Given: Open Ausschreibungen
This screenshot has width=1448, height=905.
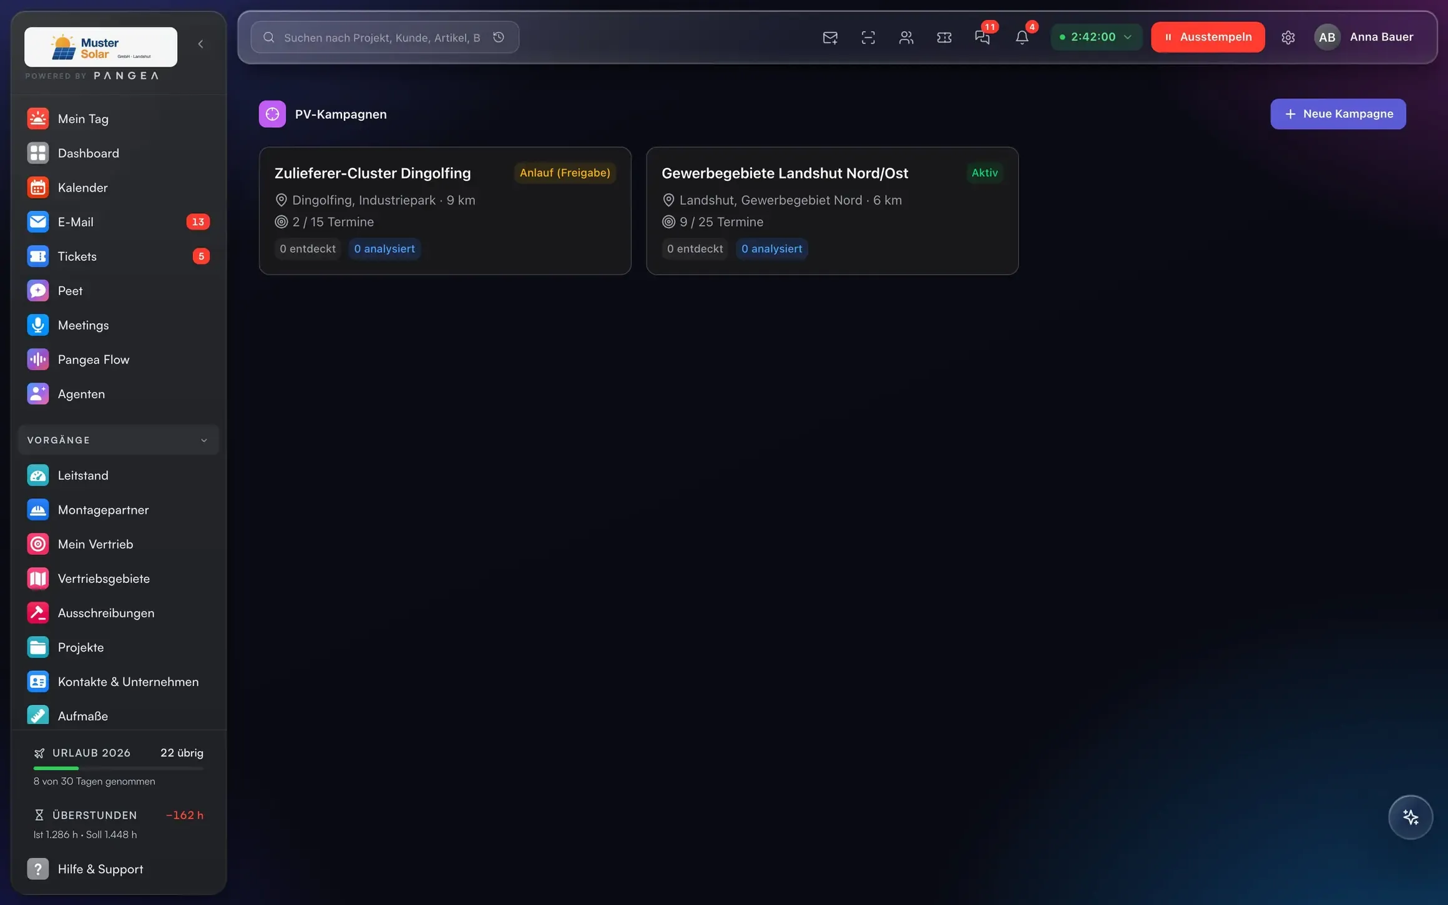Looking at the screenshot, I should click(x=118, y=612).
